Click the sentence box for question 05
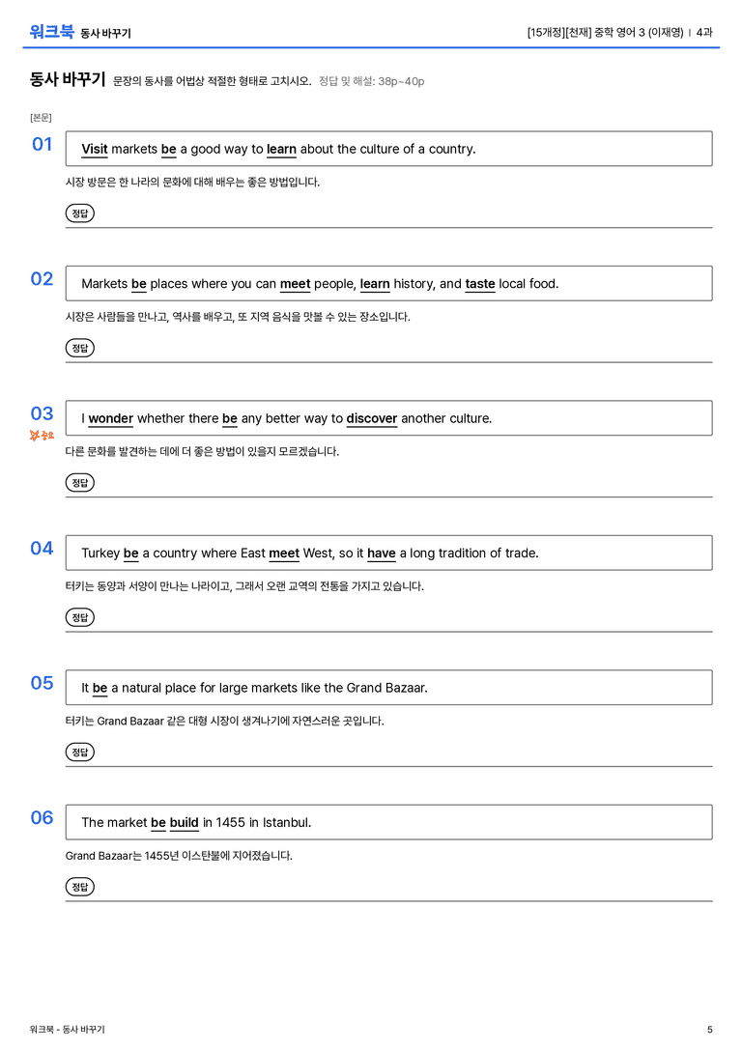 pyautogui.click(x=388, y=688)
